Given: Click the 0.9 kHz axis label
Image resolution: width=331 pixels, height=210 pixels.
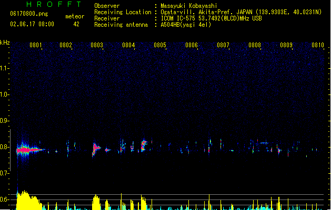Looking at the screenshot, I should pyautogui.click(x=4, y=121).
